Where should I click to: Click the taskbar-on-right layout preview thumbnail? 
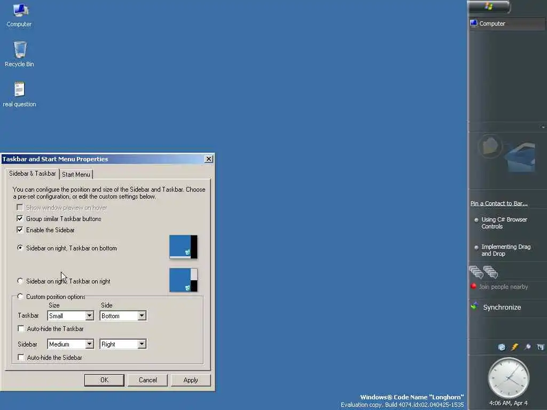pyautogui.click(x=184, y=280)
